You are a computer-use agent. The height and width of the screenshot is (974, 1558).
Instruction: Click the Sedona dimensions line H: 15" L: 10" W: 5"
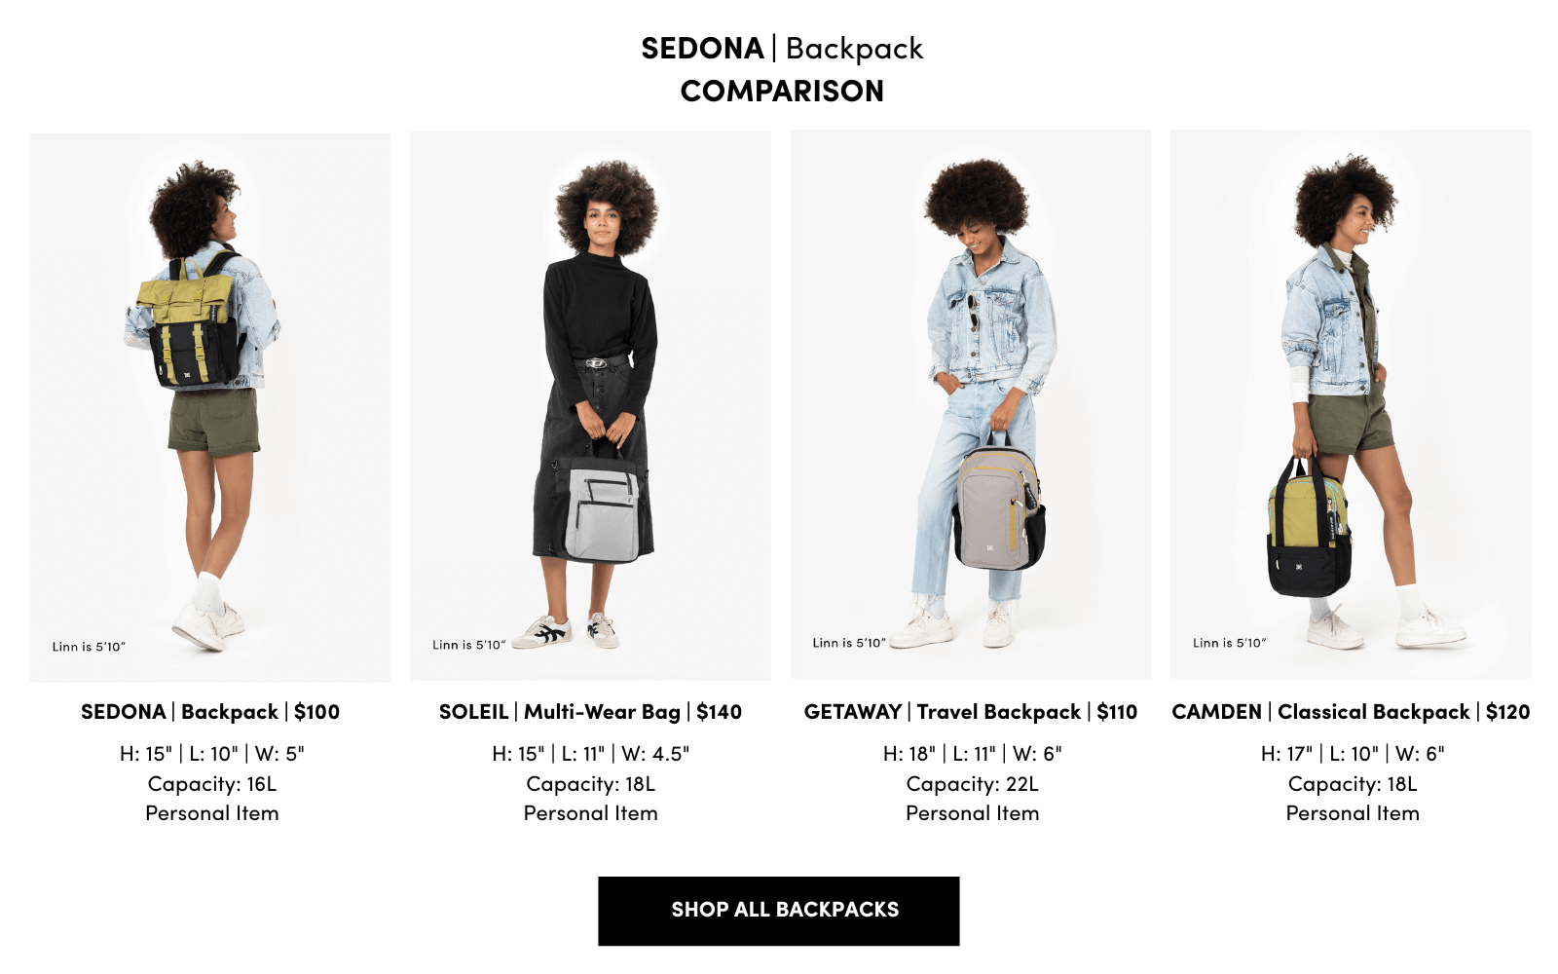[212, 754]
